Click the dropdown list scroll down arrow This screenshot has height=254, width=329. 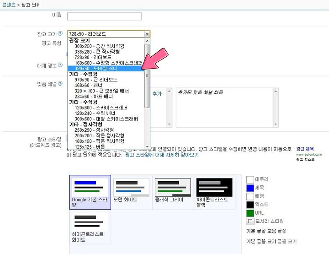[147, 146]
